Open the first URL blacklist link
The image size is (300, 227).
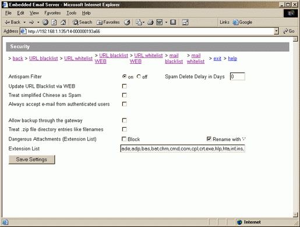point(44,59)
